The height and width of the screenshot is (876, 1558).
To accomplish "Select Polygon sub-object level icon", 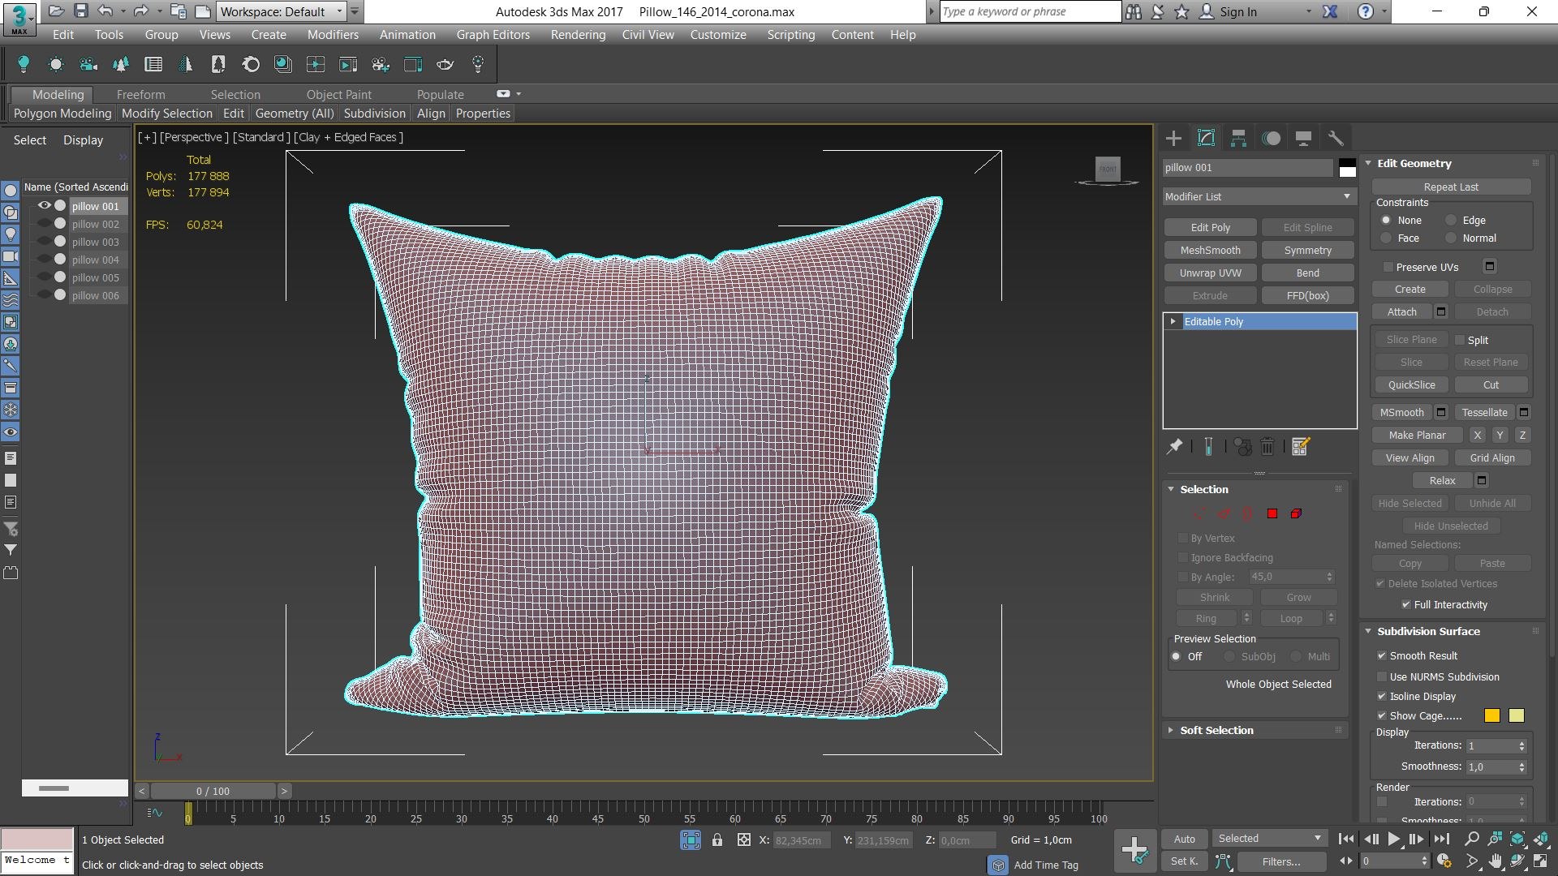I will (x=1272, y=513).
